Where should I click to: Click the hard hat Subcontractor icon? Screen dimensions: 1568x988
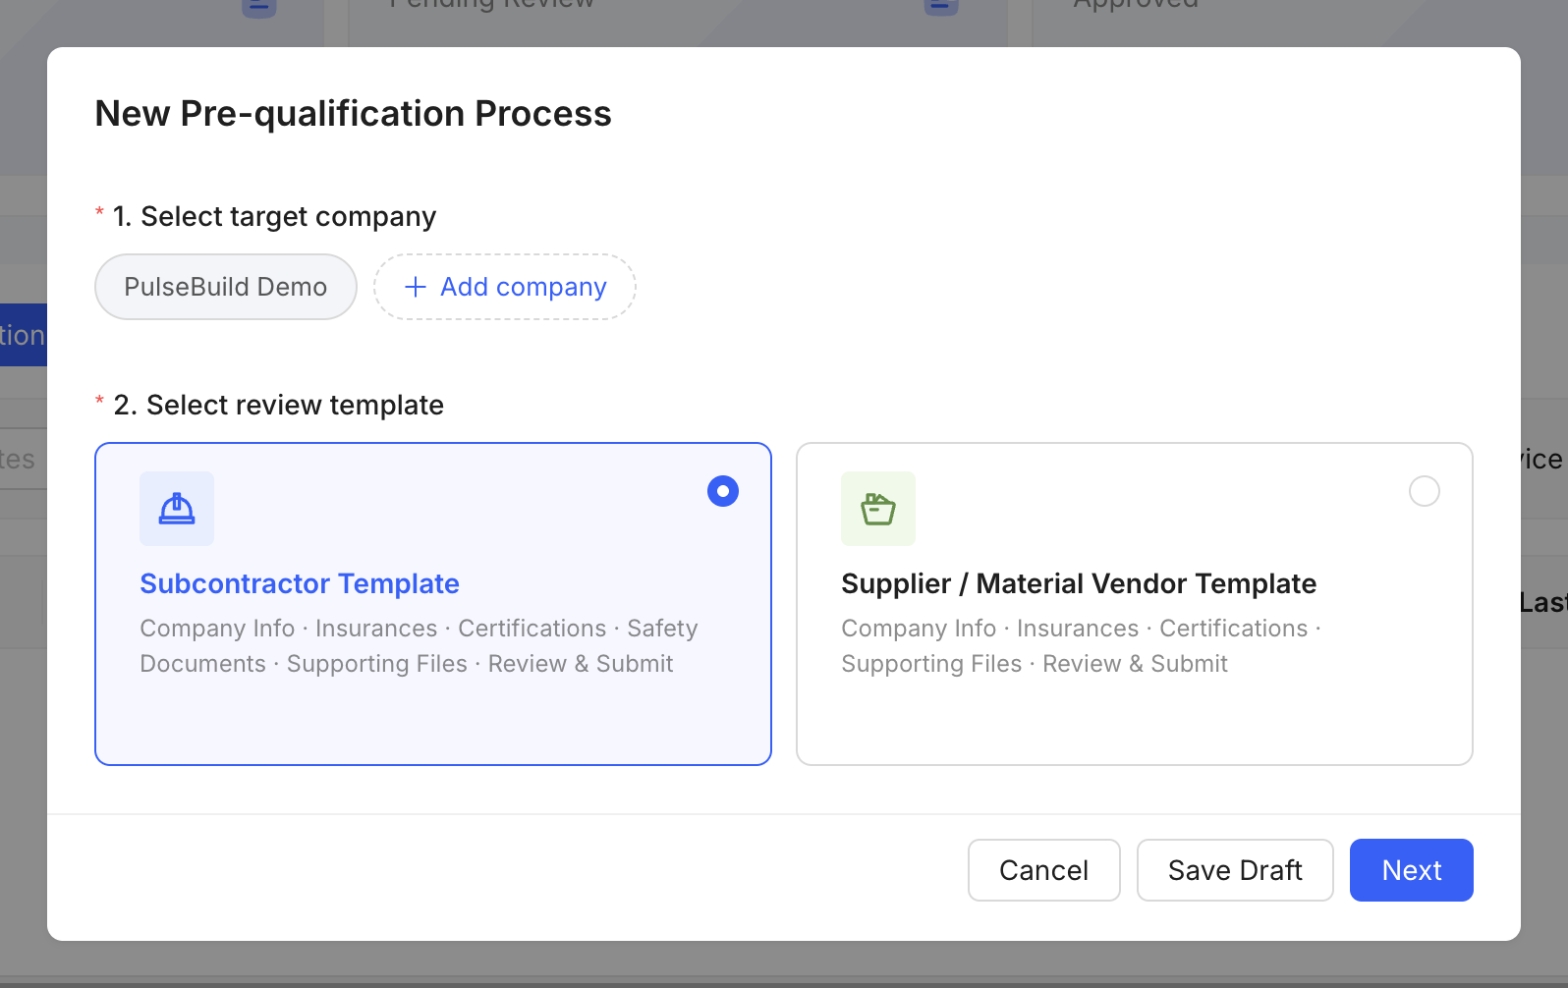pyautogui.click(x=177, y=509)
